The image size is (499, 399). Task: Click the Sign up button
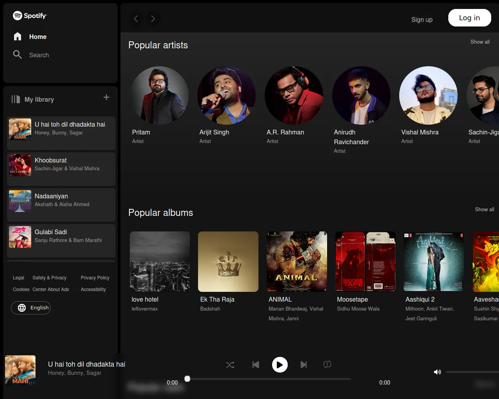pyautogui.click(x=422, y=19)
